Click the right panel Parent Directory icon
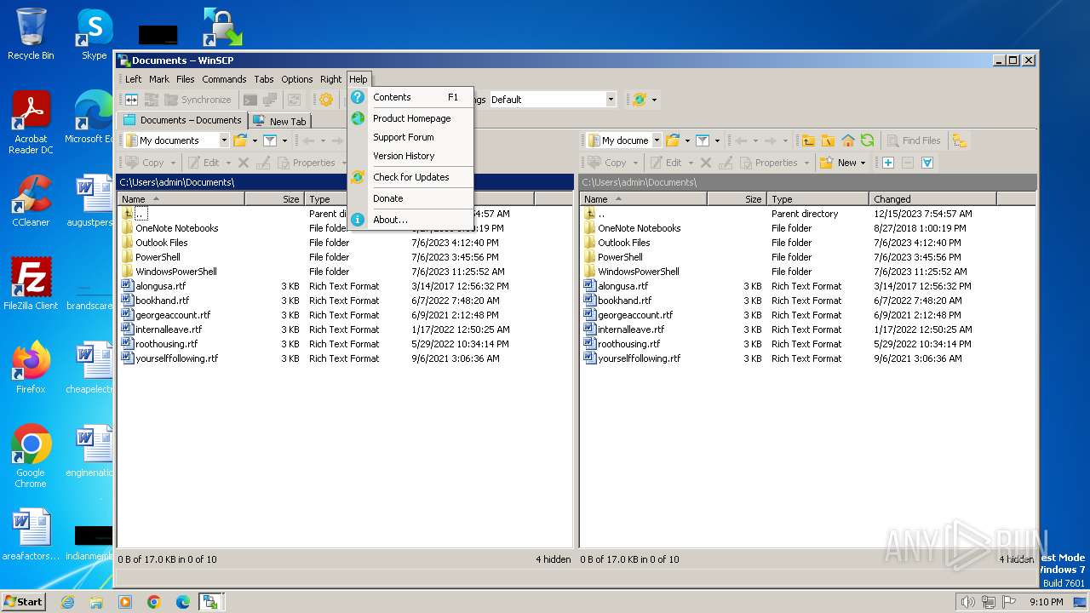 (x=808, y=140)
